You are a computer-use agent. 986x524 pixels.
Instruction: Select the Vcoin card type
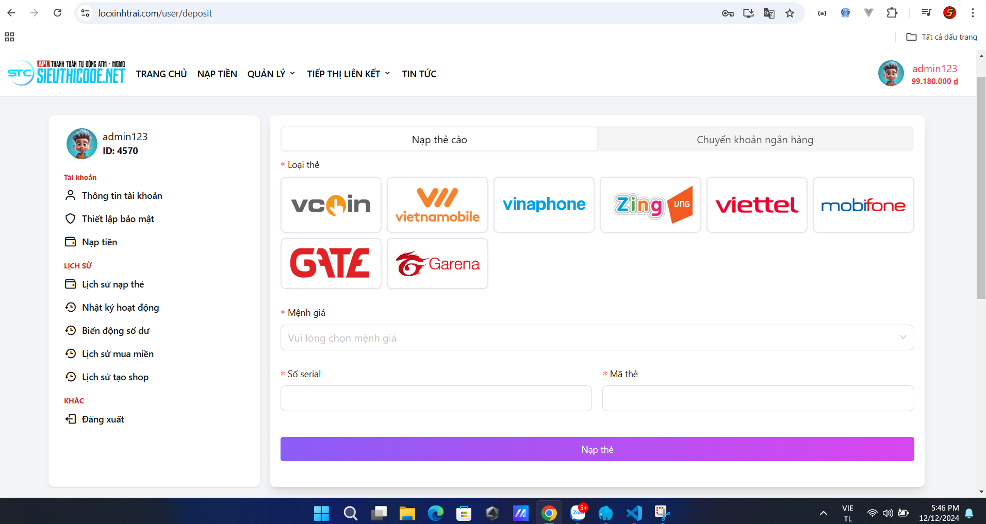(x=331, y=205)
